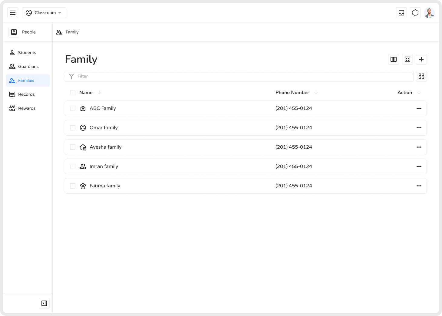This screenshot has height=316, width=442.
Task: Expand the Classroom dropdown
Action: tap(44, 13)
